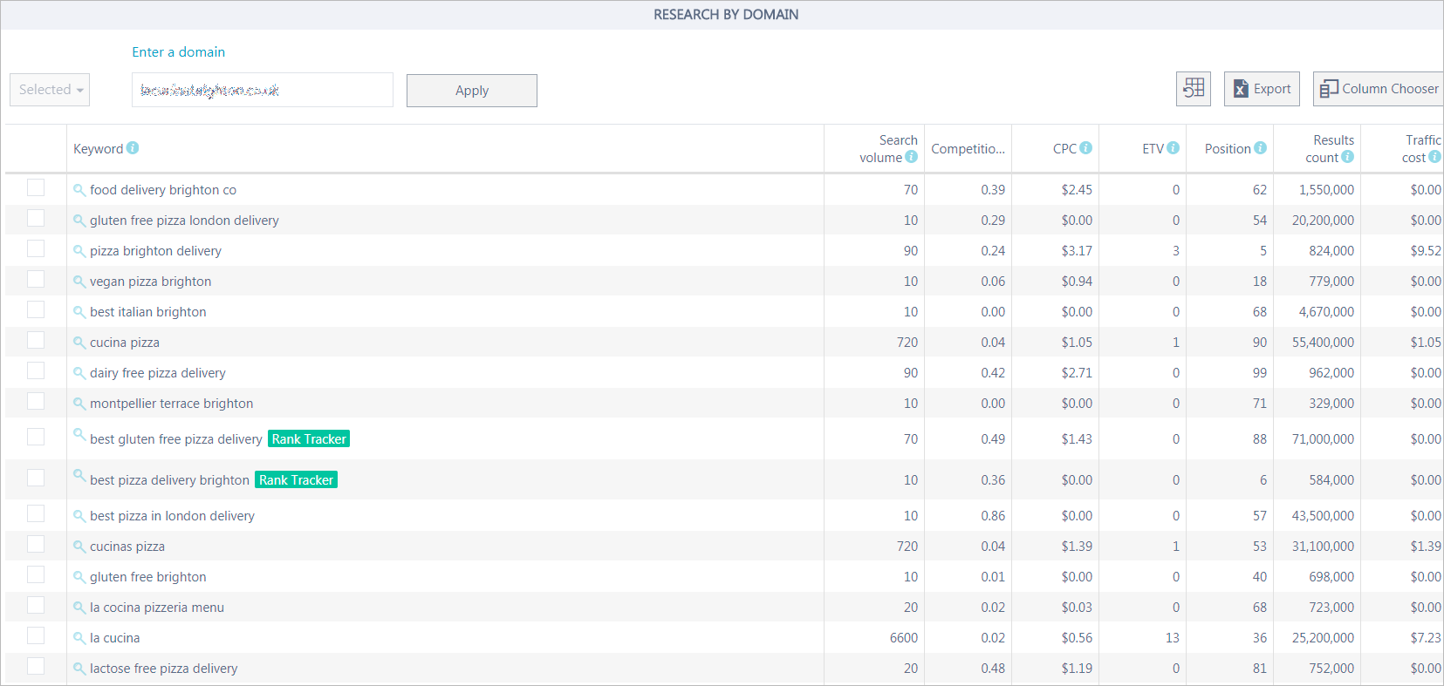This screenshot has width=1444, height=686.
Task: Click magnifier icon for vegan pizza brighton
Action: (79, 282)
